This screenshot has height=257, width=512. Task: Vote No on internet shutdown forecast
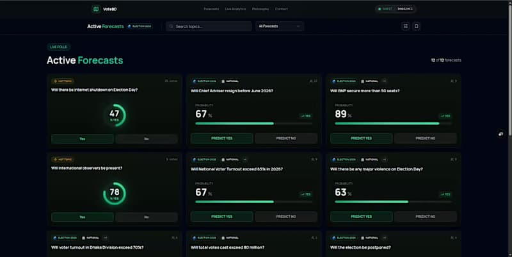click(147, 138)
